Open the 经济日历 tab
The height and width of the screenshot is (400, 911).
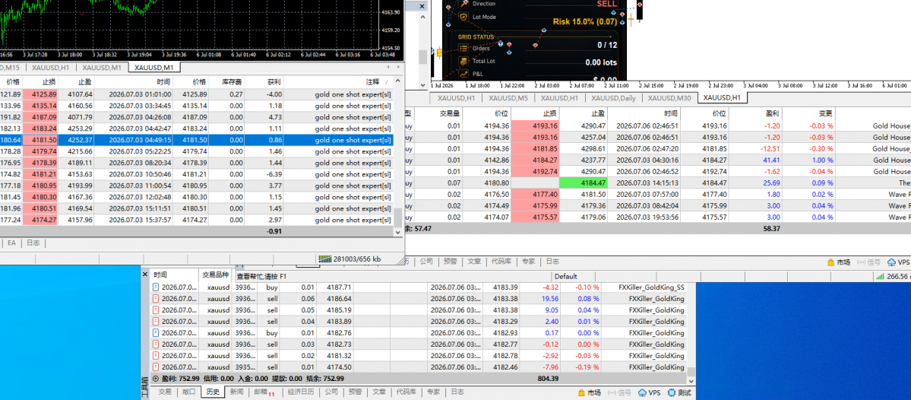pyautogui.click(x=300, y=392)
